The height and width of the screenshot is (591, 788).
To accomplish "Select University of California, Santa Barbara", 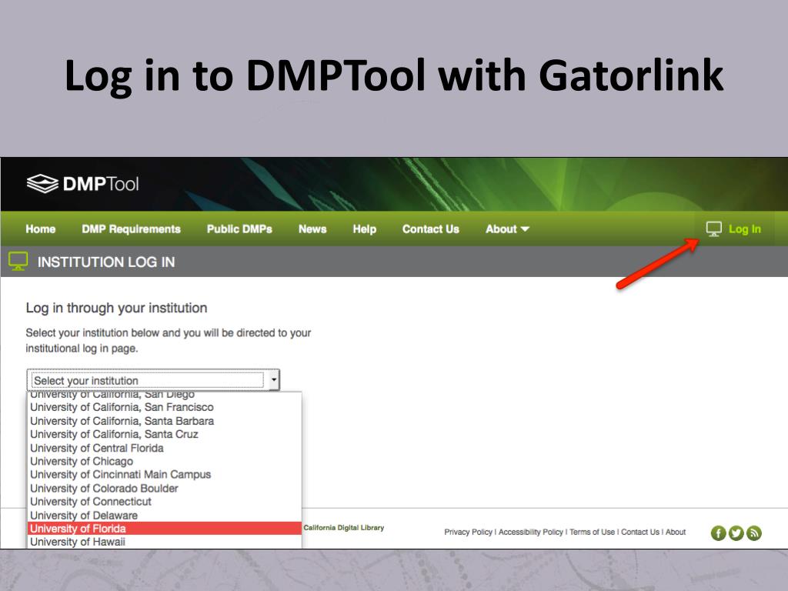I will pos(164,421).
